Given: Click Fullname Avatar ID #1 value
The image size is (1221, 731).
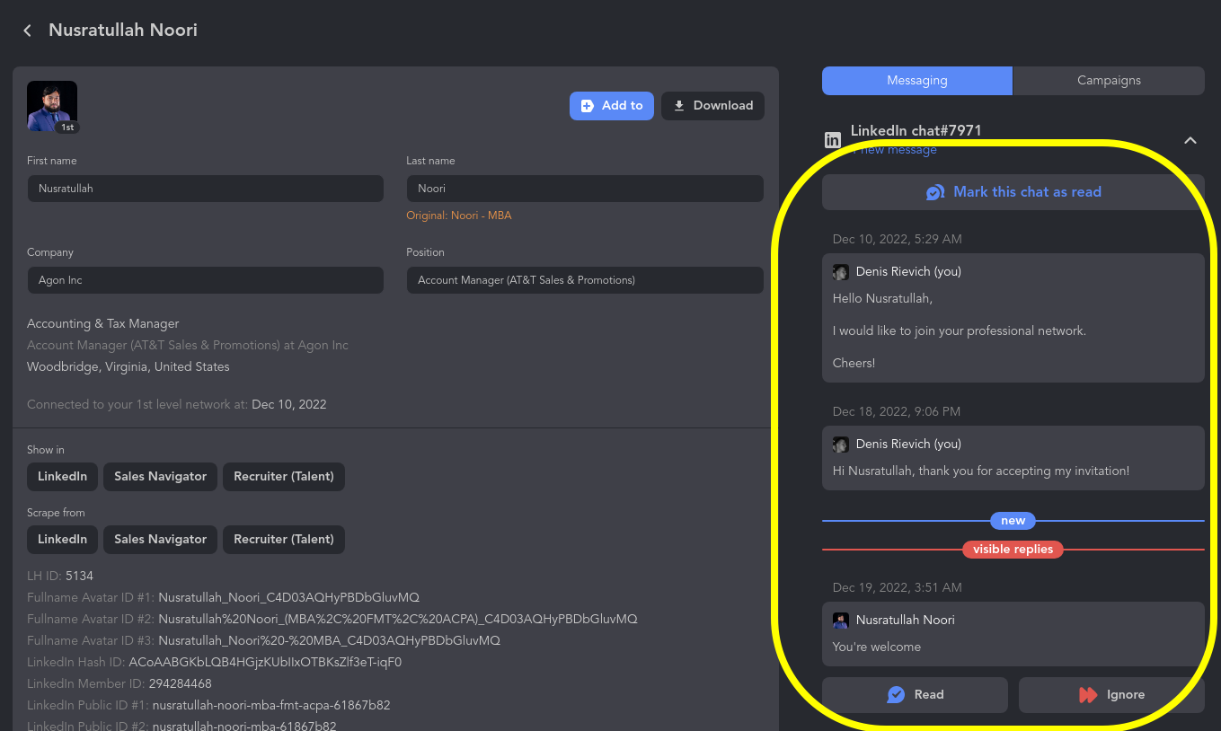Looking at the screenshot, I should (x=289, y=597).
